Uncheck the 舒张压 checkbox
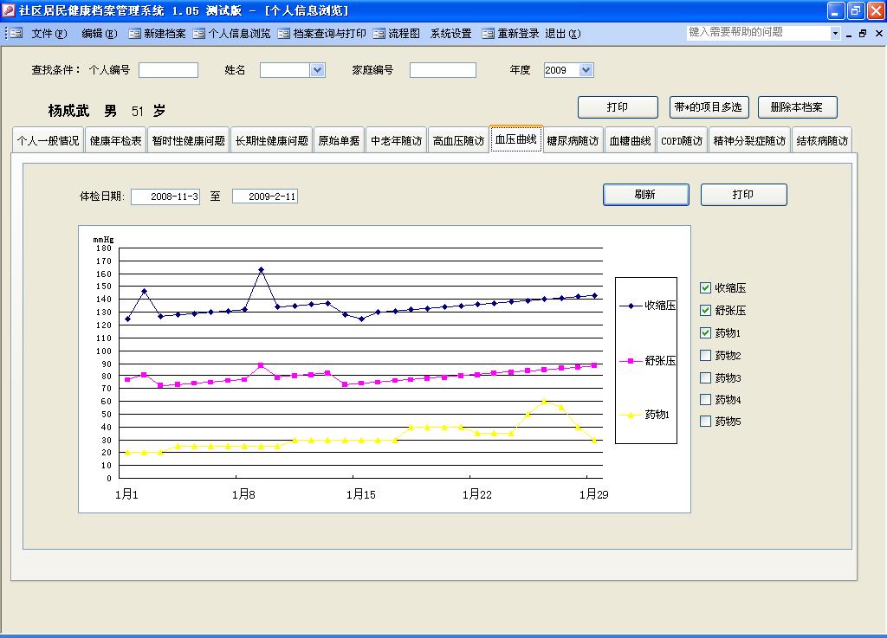 point(705,311)
